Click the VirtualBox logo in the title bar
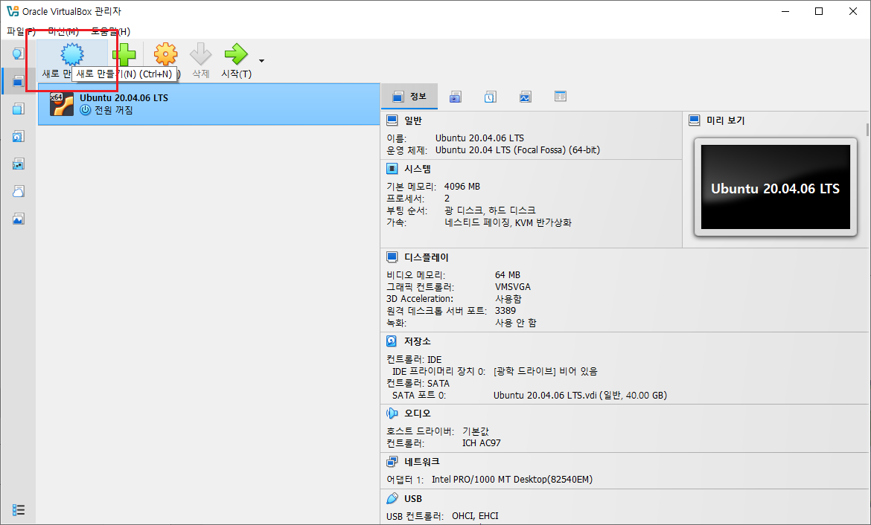This screenshot has height=525, width=871. (x=12, y=11)
